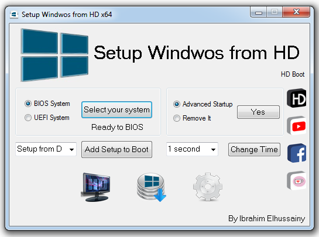Open the Facebook page icon

[x=296, y=153]
